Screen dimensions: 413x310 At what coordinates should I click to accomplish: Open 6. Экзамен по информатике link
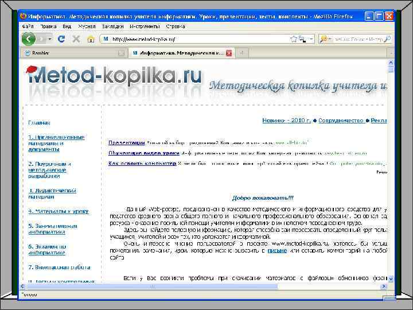tap(47, 249)
